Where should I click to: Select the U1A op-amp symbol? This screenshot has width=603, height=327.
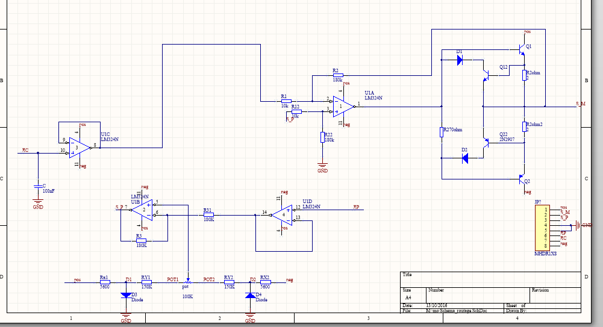343,107
